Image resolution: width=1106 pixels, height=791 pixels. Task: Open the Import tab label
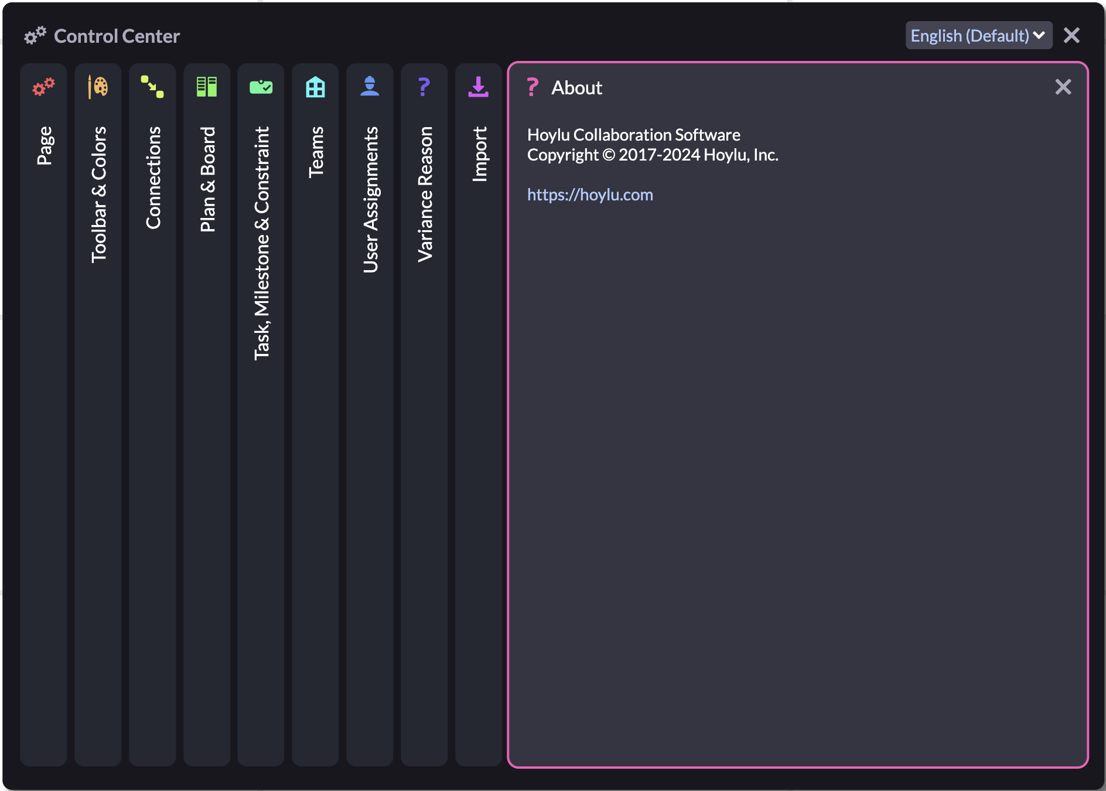coord(479,154)
